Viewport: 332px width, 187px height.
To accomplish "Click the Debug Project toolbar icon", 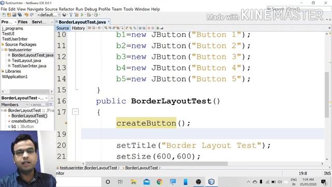I will coord(89,15).
